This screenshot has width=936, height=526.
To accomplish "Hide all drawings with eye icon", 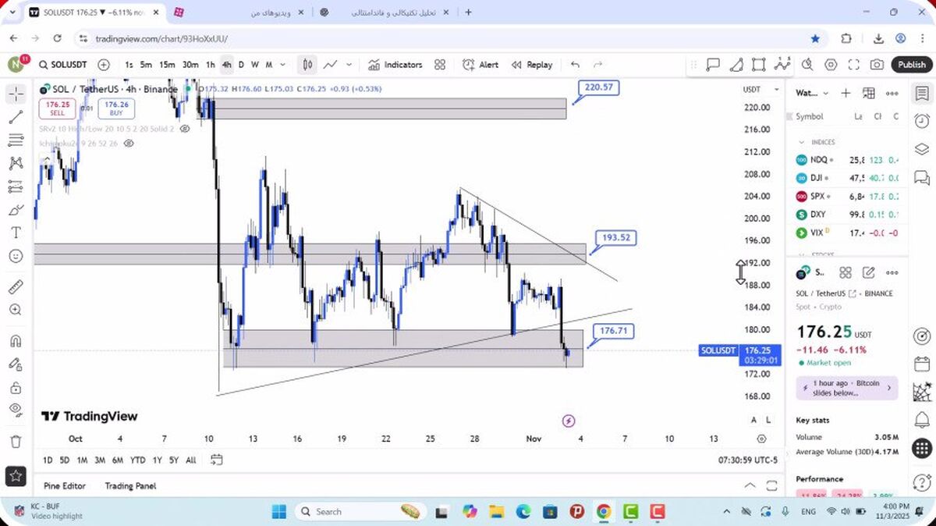I will (16, 410).
